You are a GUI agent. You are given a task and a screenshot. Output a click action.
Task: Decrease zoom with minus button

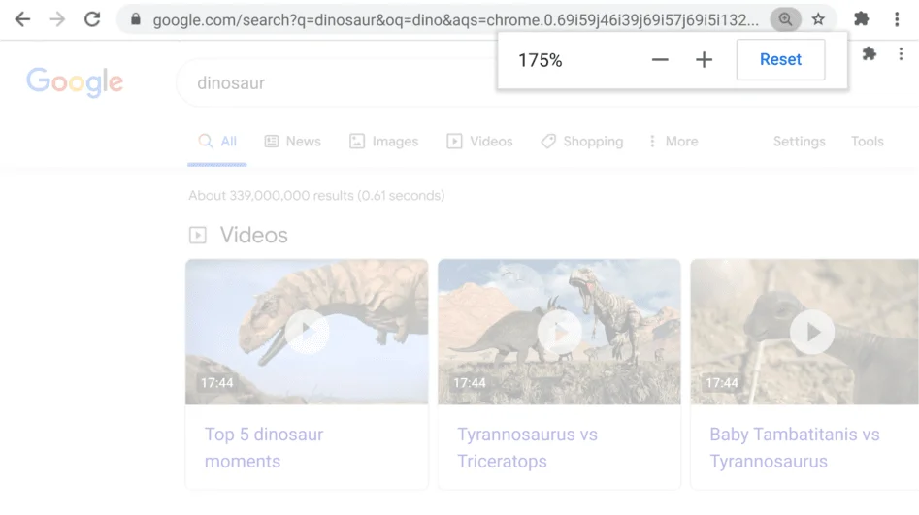[660, 60]
